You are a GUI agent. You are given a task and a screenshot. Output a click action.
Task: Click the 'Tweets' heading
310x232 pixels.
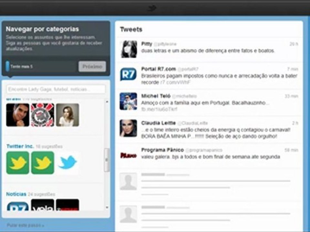point(131,29)
